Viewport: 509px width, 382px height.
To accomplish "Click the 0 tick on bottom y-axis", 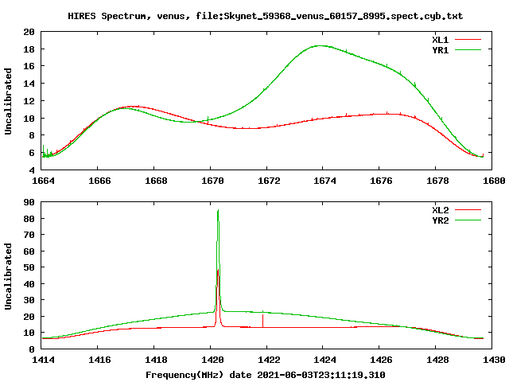I will (x=32, y=349).
